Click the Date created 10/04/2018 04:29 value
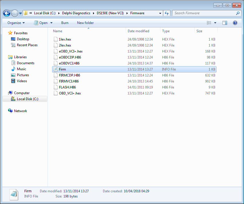 coord(136,191)
